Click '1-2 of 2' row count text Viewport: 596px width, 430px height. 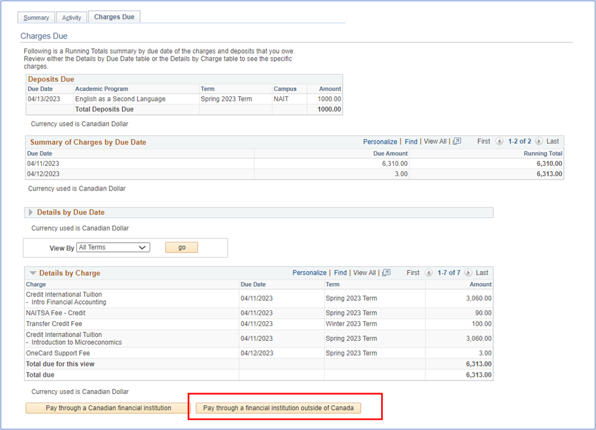[x=520, y=141]
